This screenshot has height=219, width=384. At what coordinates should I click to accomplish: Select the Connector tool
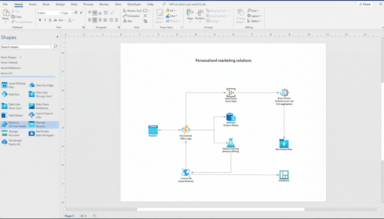click(131, 16)
